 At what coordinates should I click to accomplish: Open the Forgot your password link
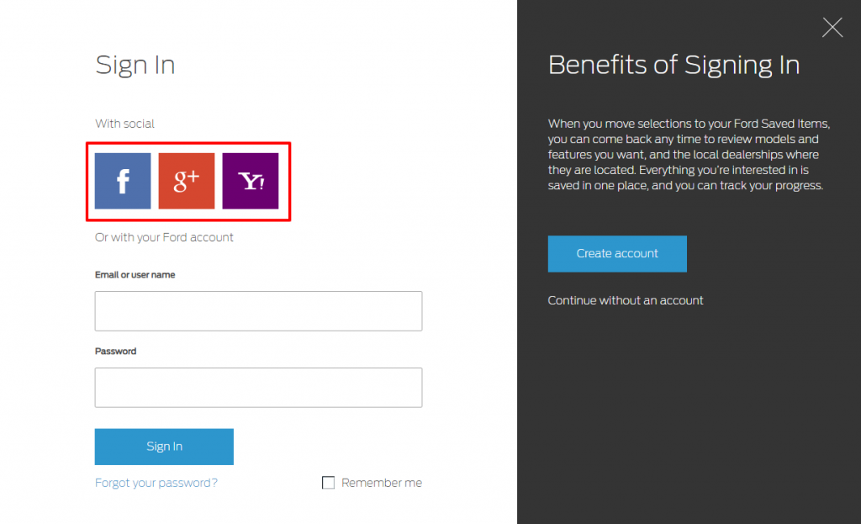click(x=156, y=482)
